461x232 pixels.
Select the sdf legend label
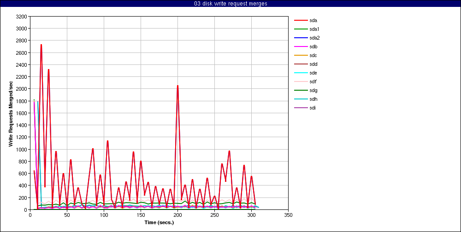[313, 81]
